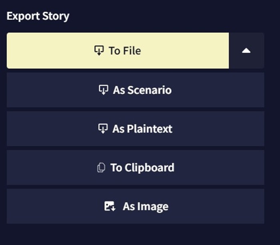Viewport: 280px width, 245px height.
Task: Click the As Image label text
Action: 145,207
